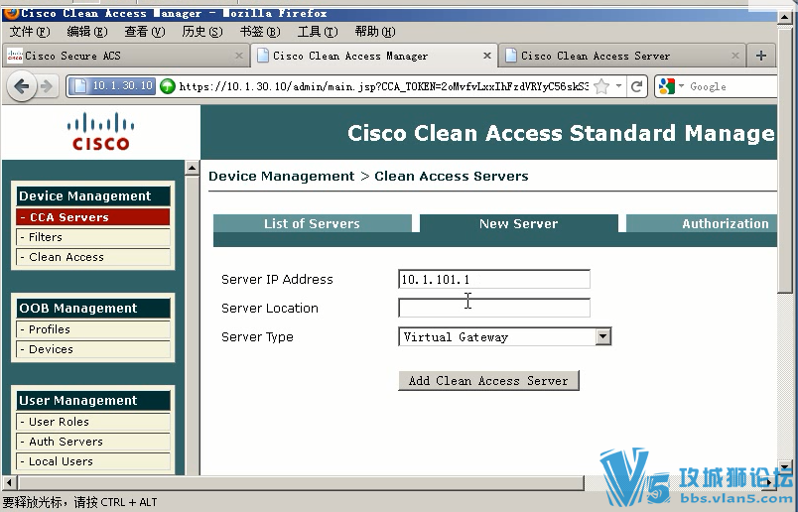
Task: Open the 查看(V) menu
Action: pyautogui.click(x=145, y=32)
